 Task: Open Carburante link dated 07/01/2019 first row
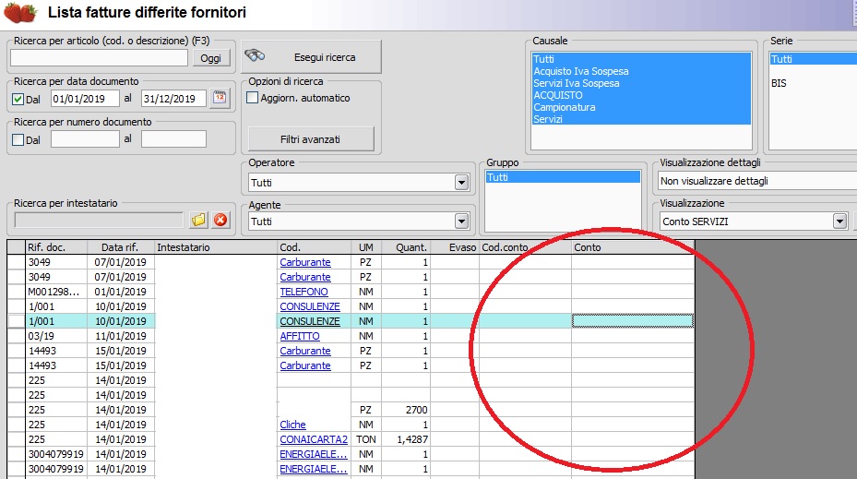point(305,262)
